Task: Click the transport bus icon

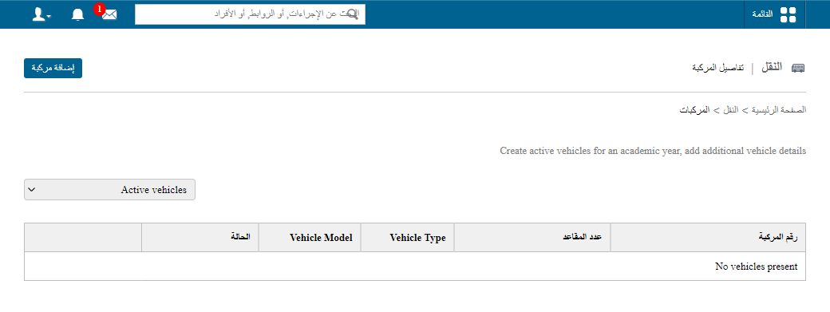Action: tap(798, 68)
